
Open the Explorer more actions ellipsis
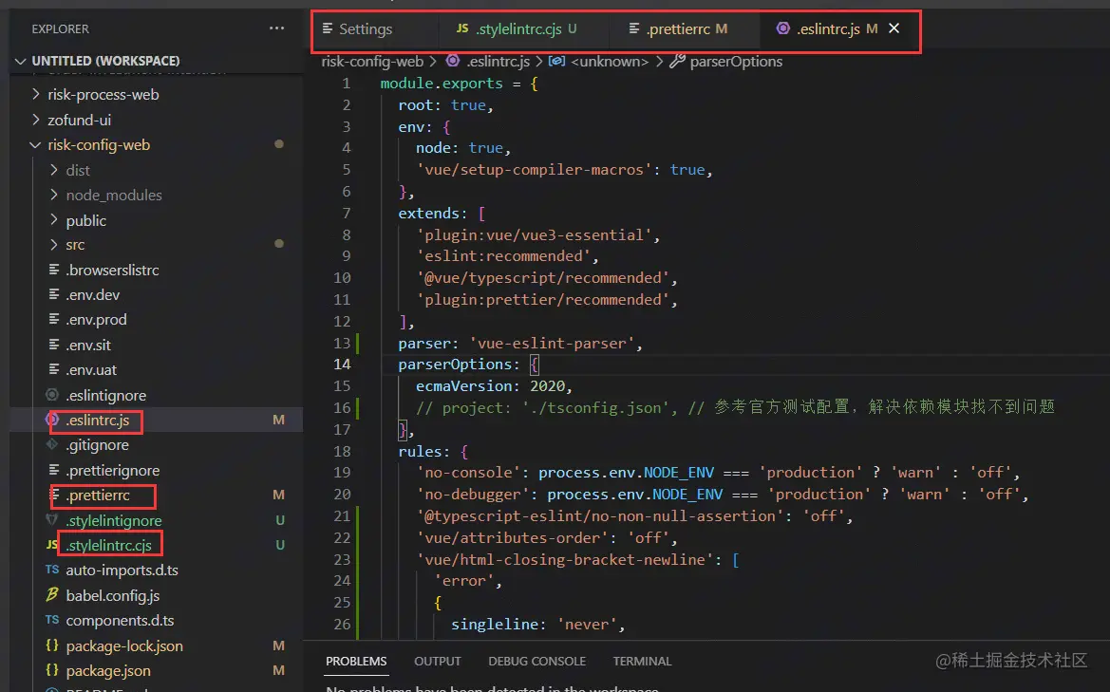pos(276,28)
